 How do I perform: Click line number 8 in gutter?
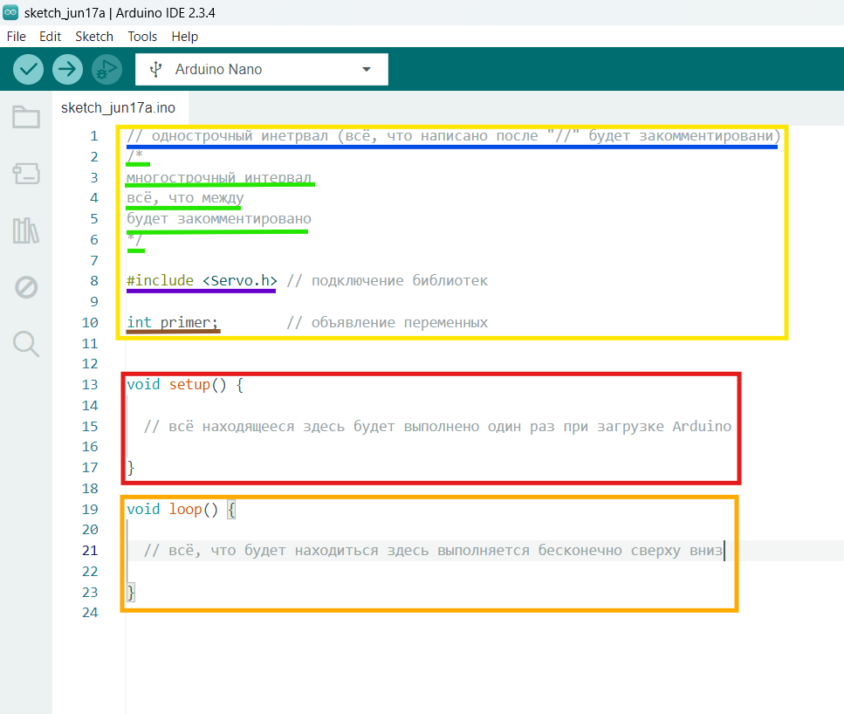click(94, 280)
